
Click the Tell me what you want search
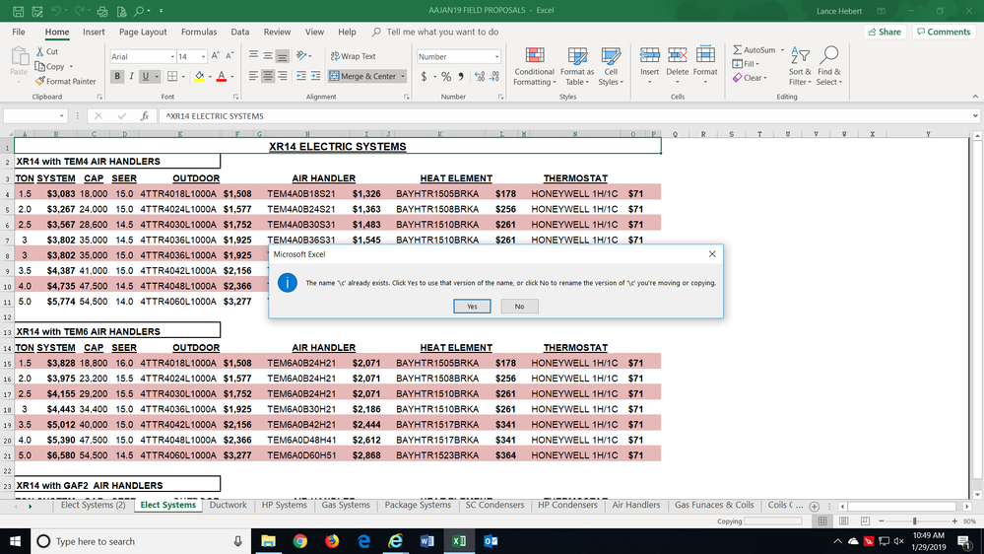(435, 32)
